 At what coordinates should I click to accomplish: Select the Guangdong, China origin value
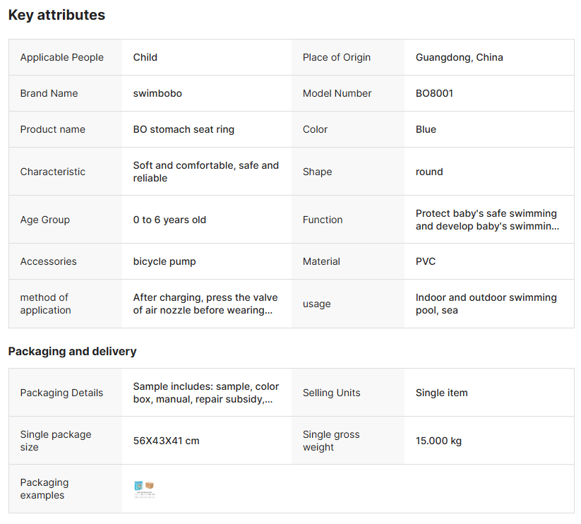(459, 57)
